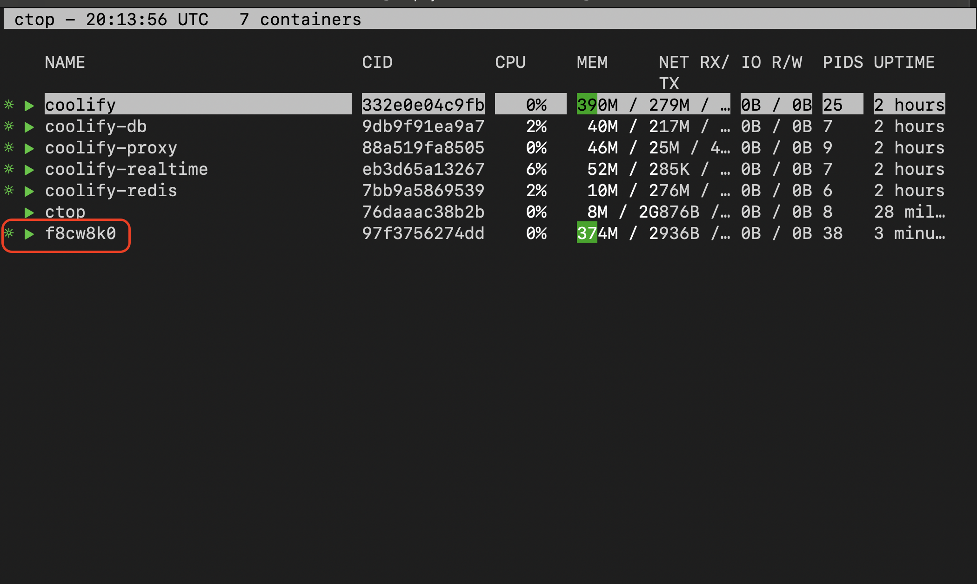Click the PIDS value 38 for f8cw8k0
The height and width of the screenshot is (584, 977).
pyautogui.click(x=833, y=233)
